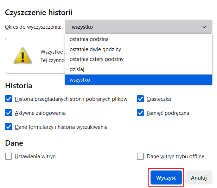
Task: Choose ostatnie dwie godziny option
Action: click(x=139, y=49)
